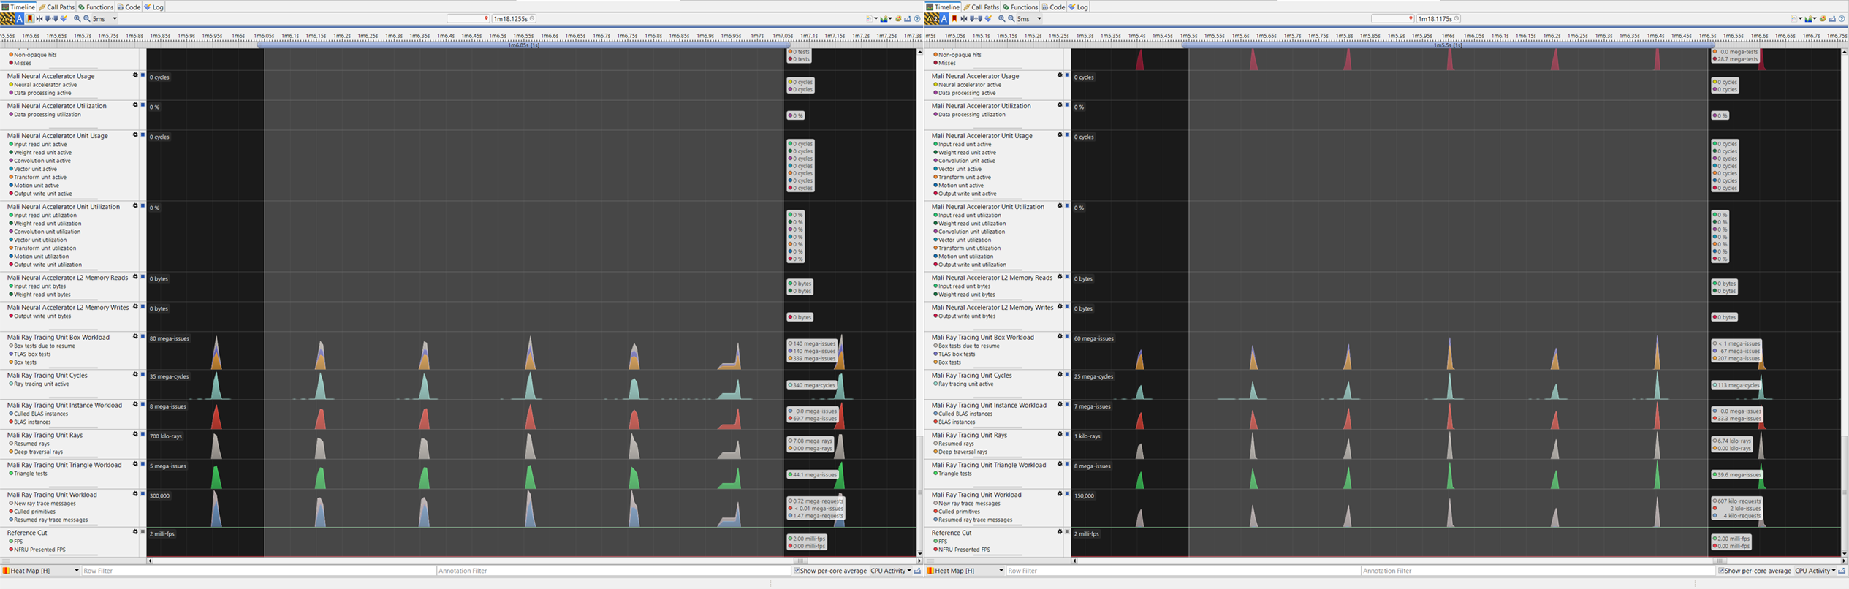The width and height of the screenshot is (1849, 589).
Task: Open the Heat Map mode dropdown in right window
Action: (965, 571)
